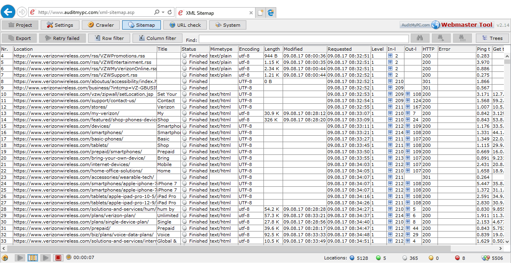Click the scroll-up arrow of the table's vertical scrollbar
This screenshot has height=263, width=511.
(507, 56)
